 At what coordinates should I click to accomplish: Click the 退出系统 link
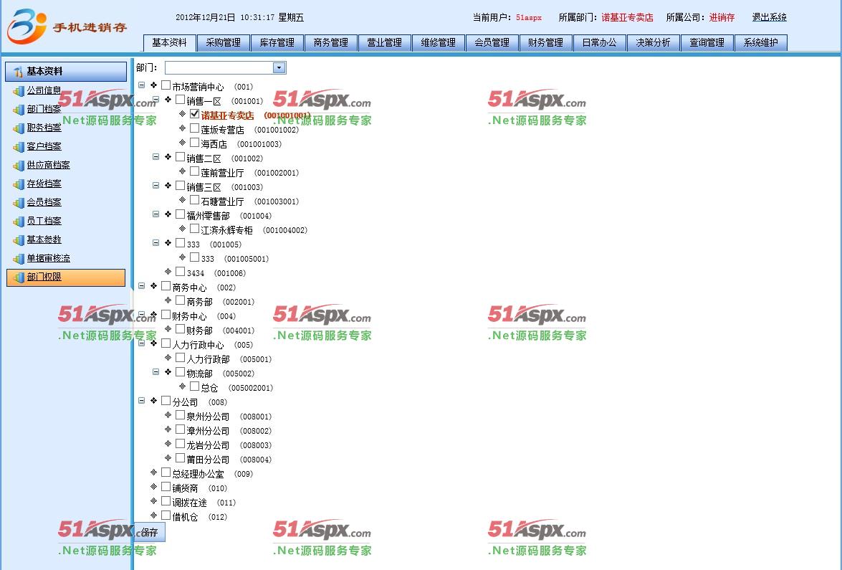tap(769, 17)
